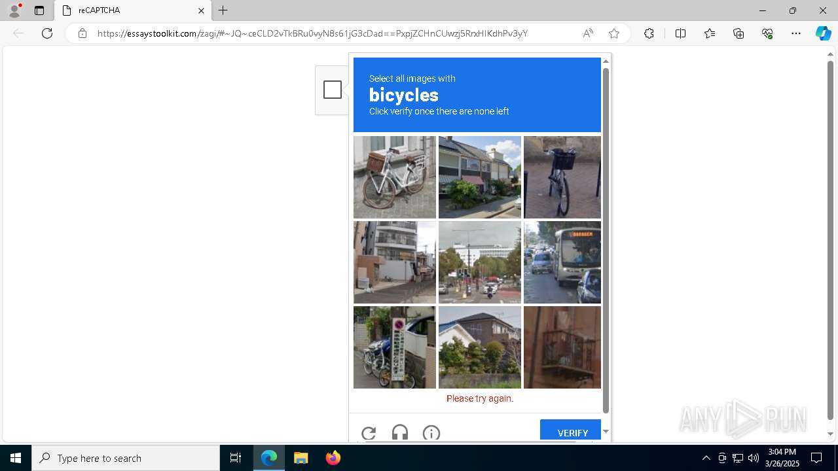Open volume control tray icon
The image size is (838, 471).
pyautogui.click(x=754, y=458)
